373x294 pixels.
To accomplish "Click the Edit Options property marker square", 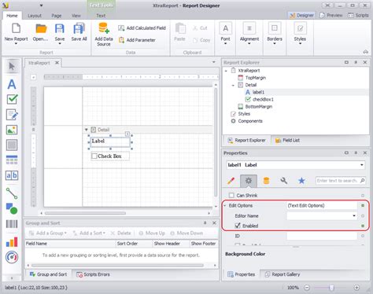I will pos(363,205).
